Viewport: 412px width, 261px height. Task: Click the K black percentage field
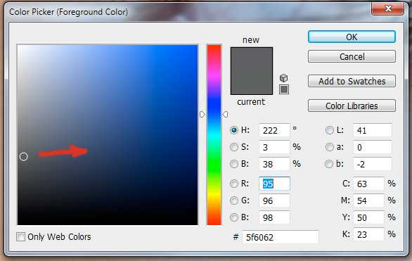pyautogui.click(x=368, y=234)
